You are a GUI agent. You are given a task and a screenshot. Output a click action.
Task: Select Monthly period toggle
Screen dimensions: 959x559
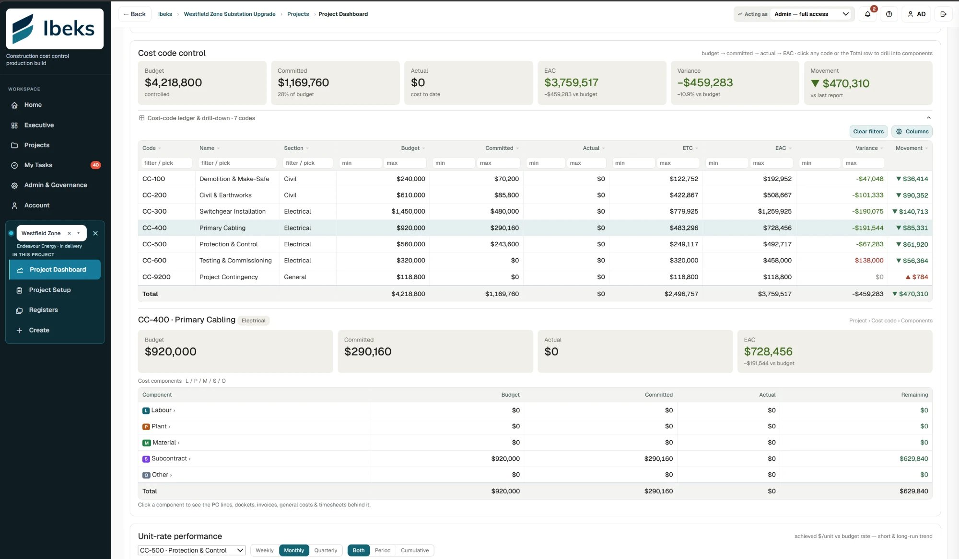[x=294, y=550]
